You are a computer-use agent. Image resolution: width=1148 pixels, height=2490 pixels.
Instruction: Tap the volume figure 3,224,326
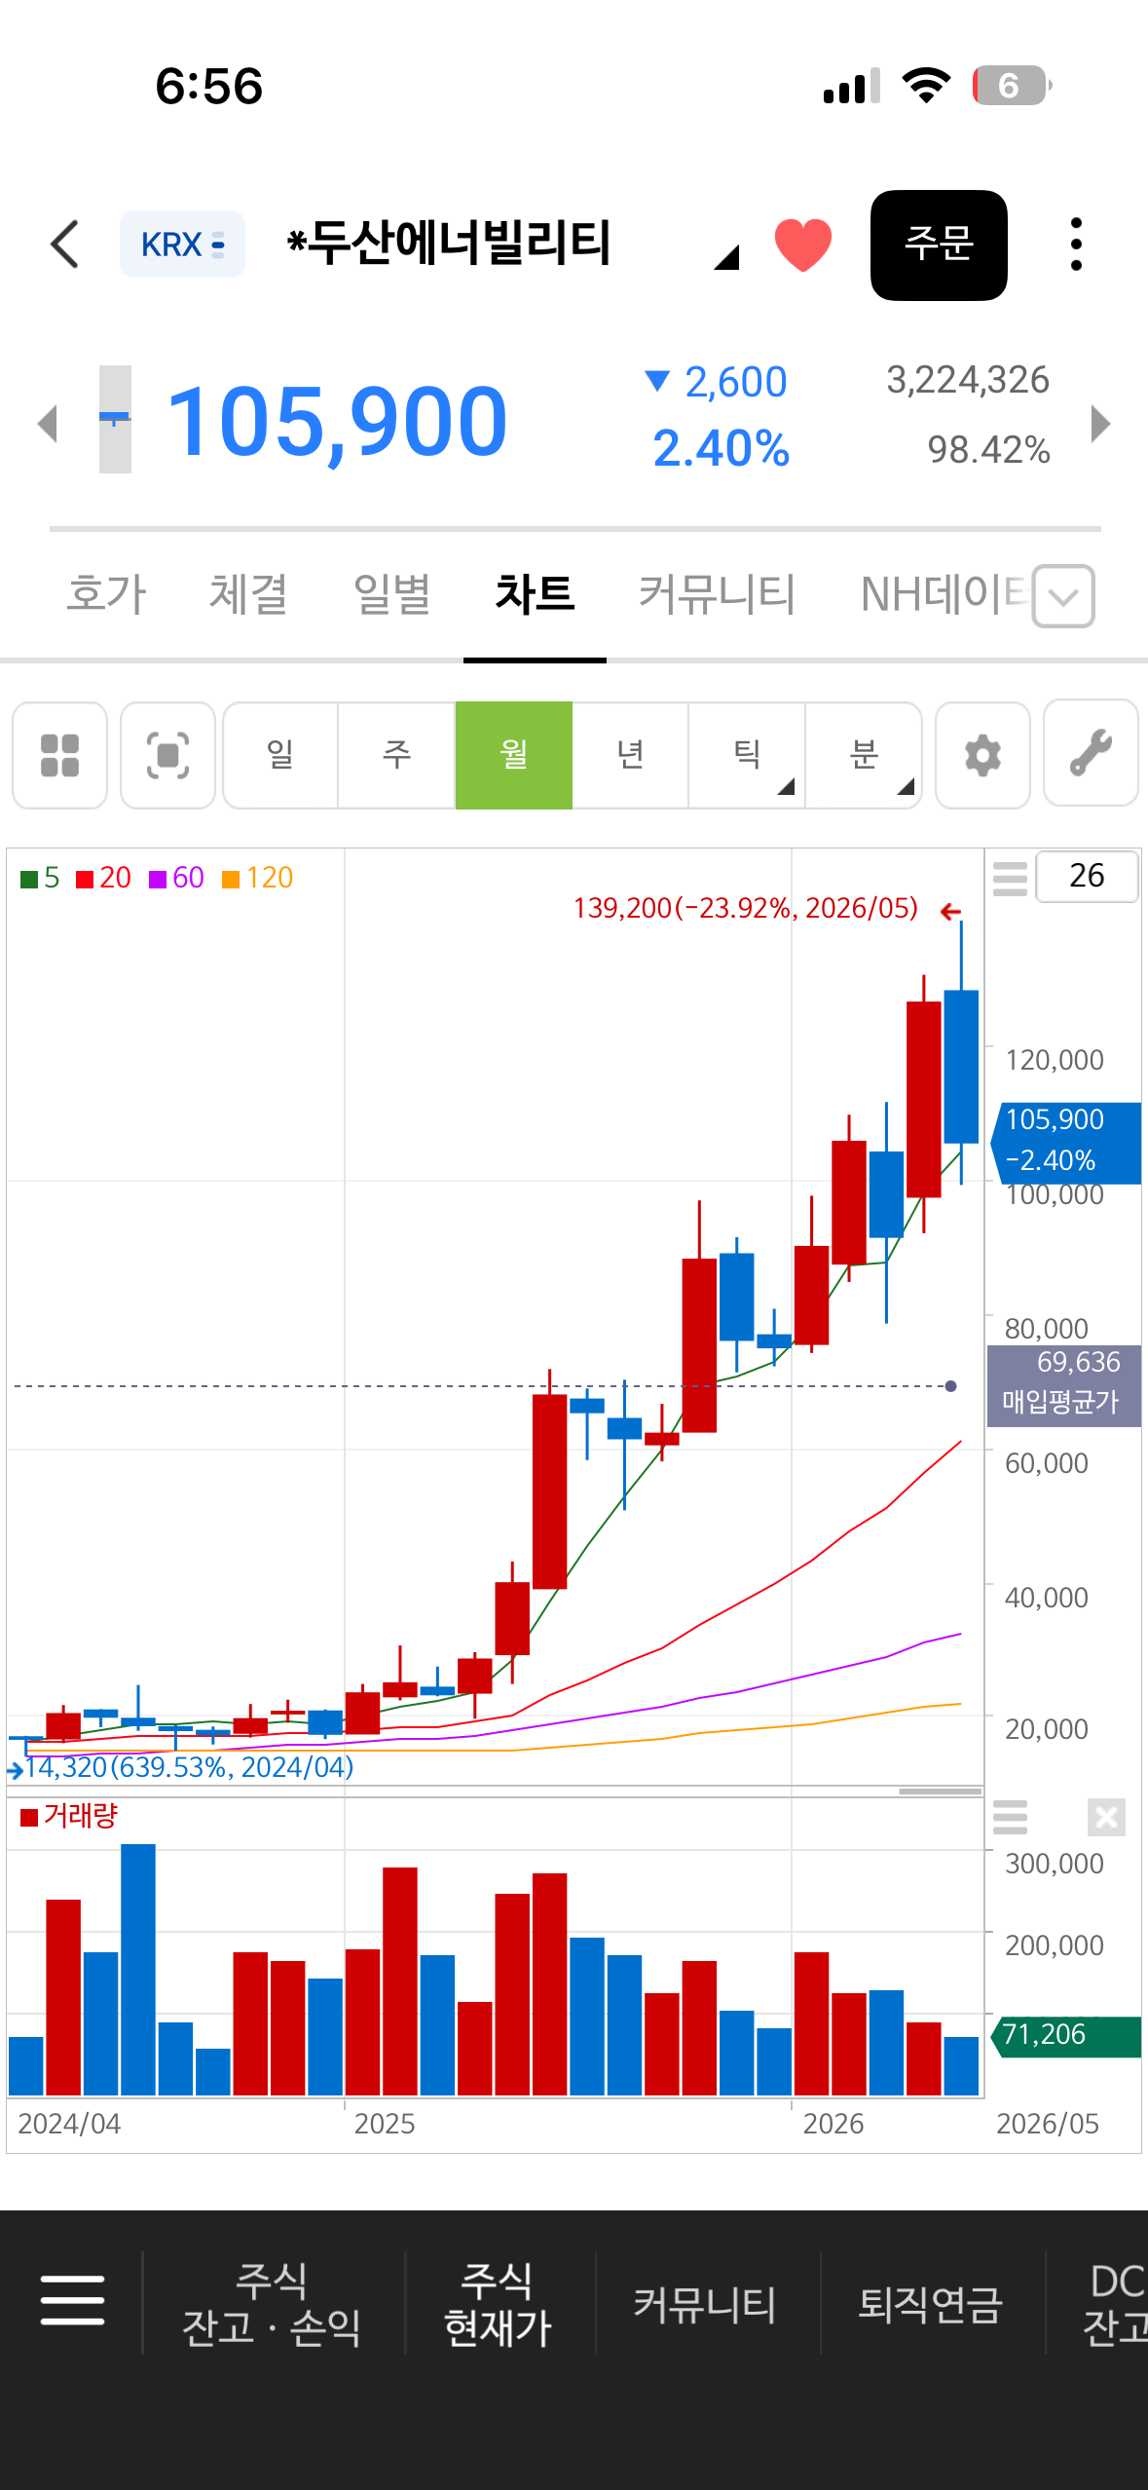click(968, 380)
